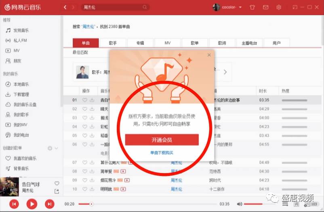The height and width of the screenshot is (212, 324).
Task: Like song 04 with heart icon
Action: point(85,126)
